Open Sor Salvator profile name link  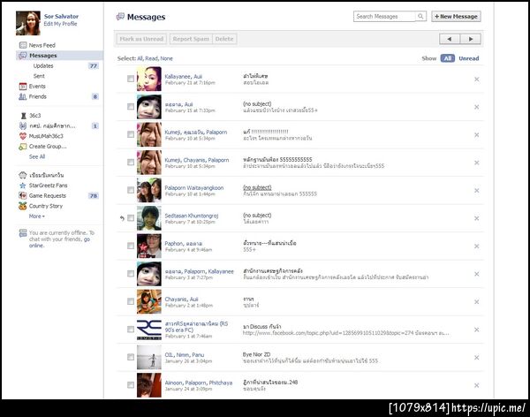[x=61, y=16]
